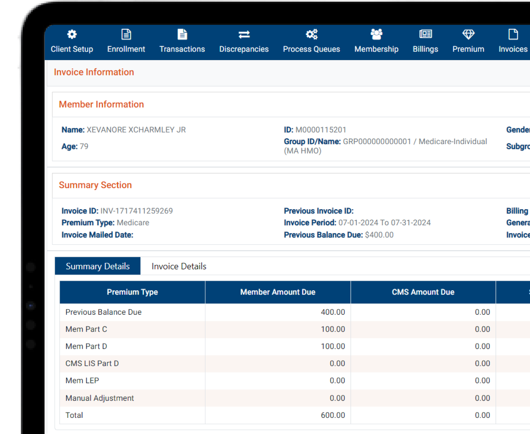This screenshot has width=530, height=434.
Task: Go to the Transactions menu label
Action: (182, 49)
